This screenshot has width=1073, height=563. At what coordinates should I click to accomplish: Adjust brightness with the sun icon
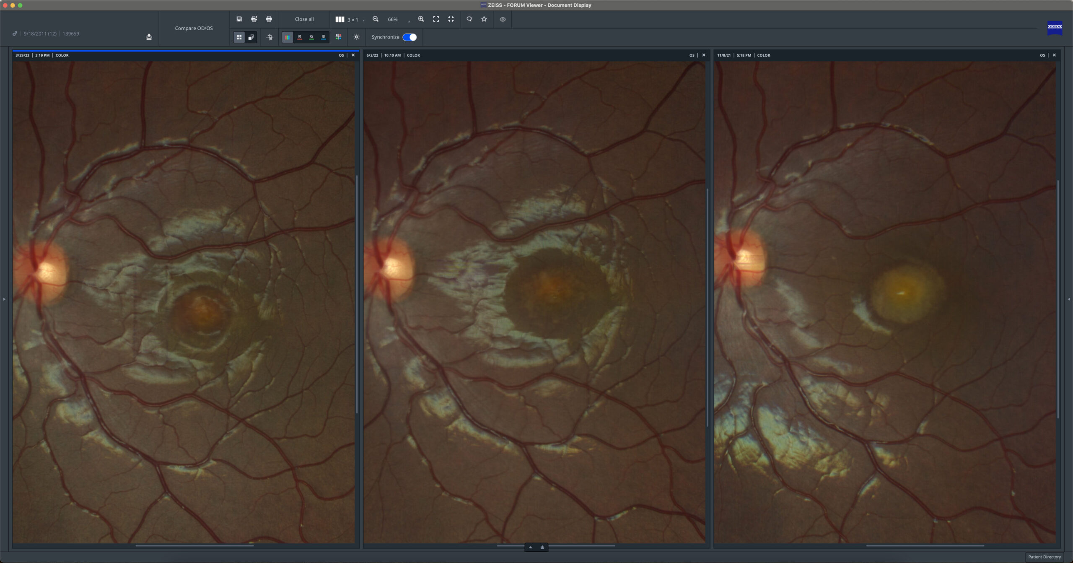[x=356, y=37]
